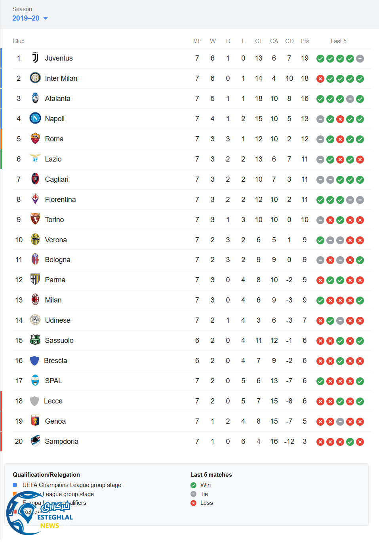Click the green Win legend icon
Screen dimensions: 379x546
[x=193, y=485]
